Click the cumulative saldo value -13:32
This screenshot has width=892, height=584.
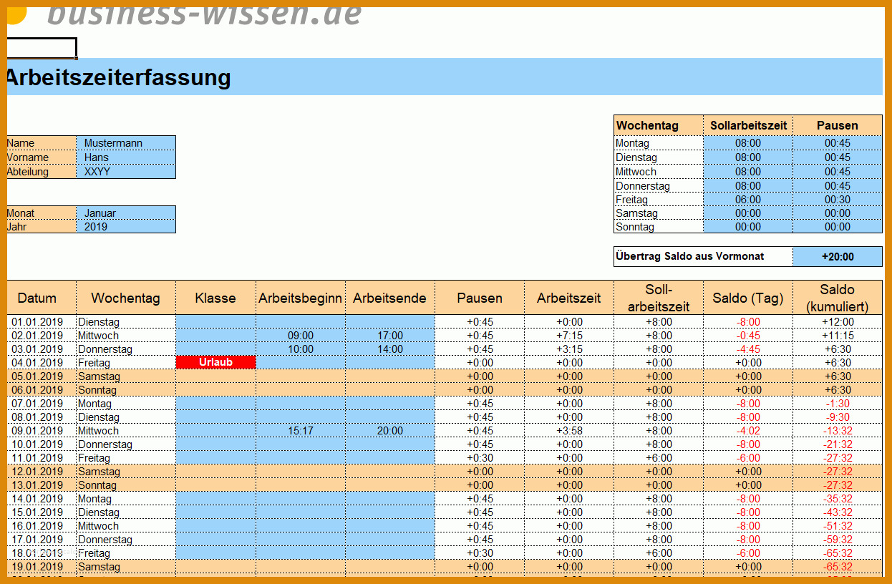coord(838,431)
